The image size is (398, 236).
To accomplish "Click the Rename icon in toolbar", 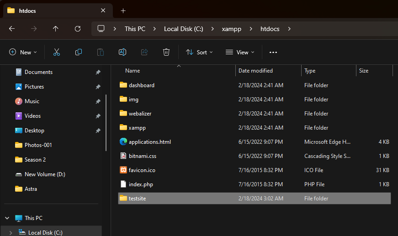I will click(122, 52).
